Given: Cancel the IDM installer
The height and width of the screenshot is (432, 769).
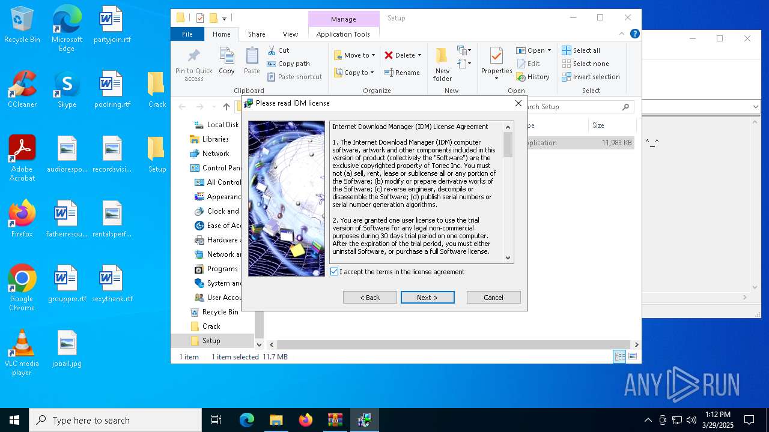Looking at the screenshot, I should click(494, 298).
